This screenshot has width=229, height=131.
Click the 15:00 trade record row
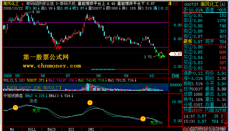[x=203, y=121]
